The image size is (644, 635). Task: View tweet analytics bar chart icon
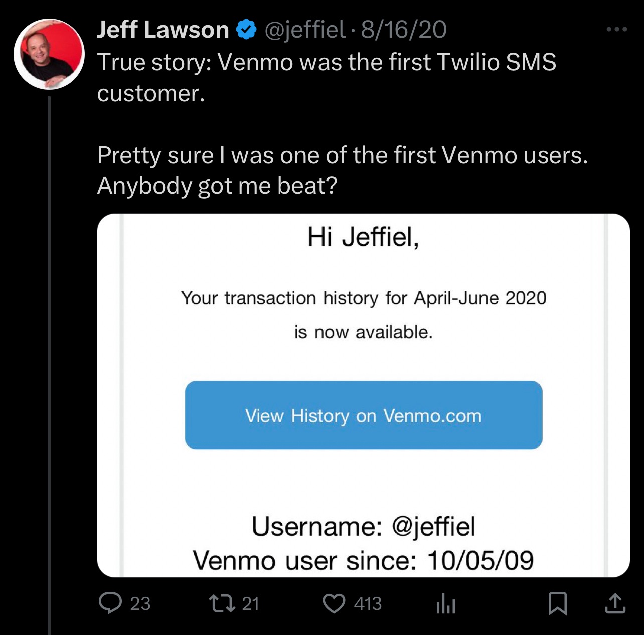pyautogui.click(x=445, y=603)
